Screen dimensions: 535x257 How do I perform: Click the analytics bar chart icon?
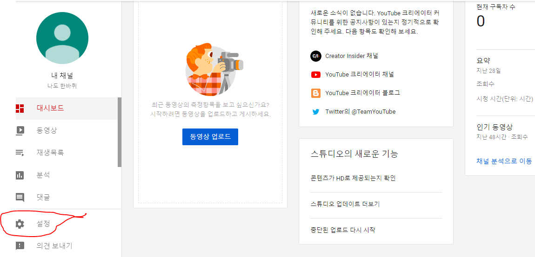pos(20,175)
